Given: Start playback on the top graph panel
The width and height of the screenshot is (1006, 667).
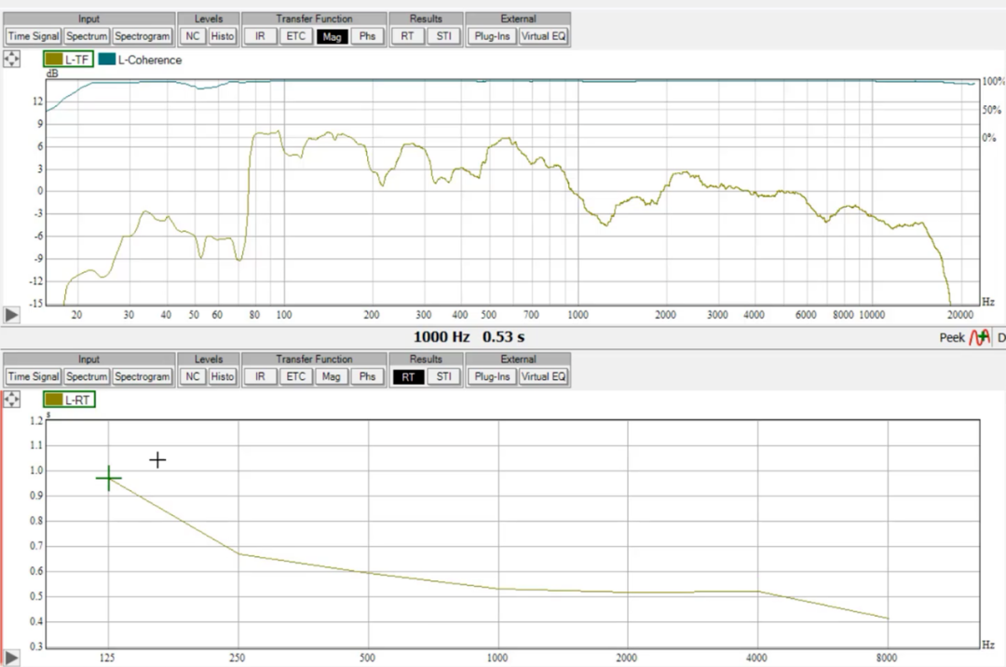Looking at the screenshot, I should (x=11, y=315).
